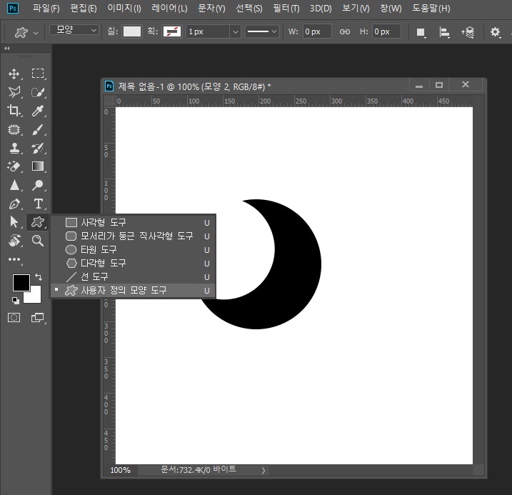Open shape geometry gear options
Viewport: 512px width, 495px height.
(496, 32)
